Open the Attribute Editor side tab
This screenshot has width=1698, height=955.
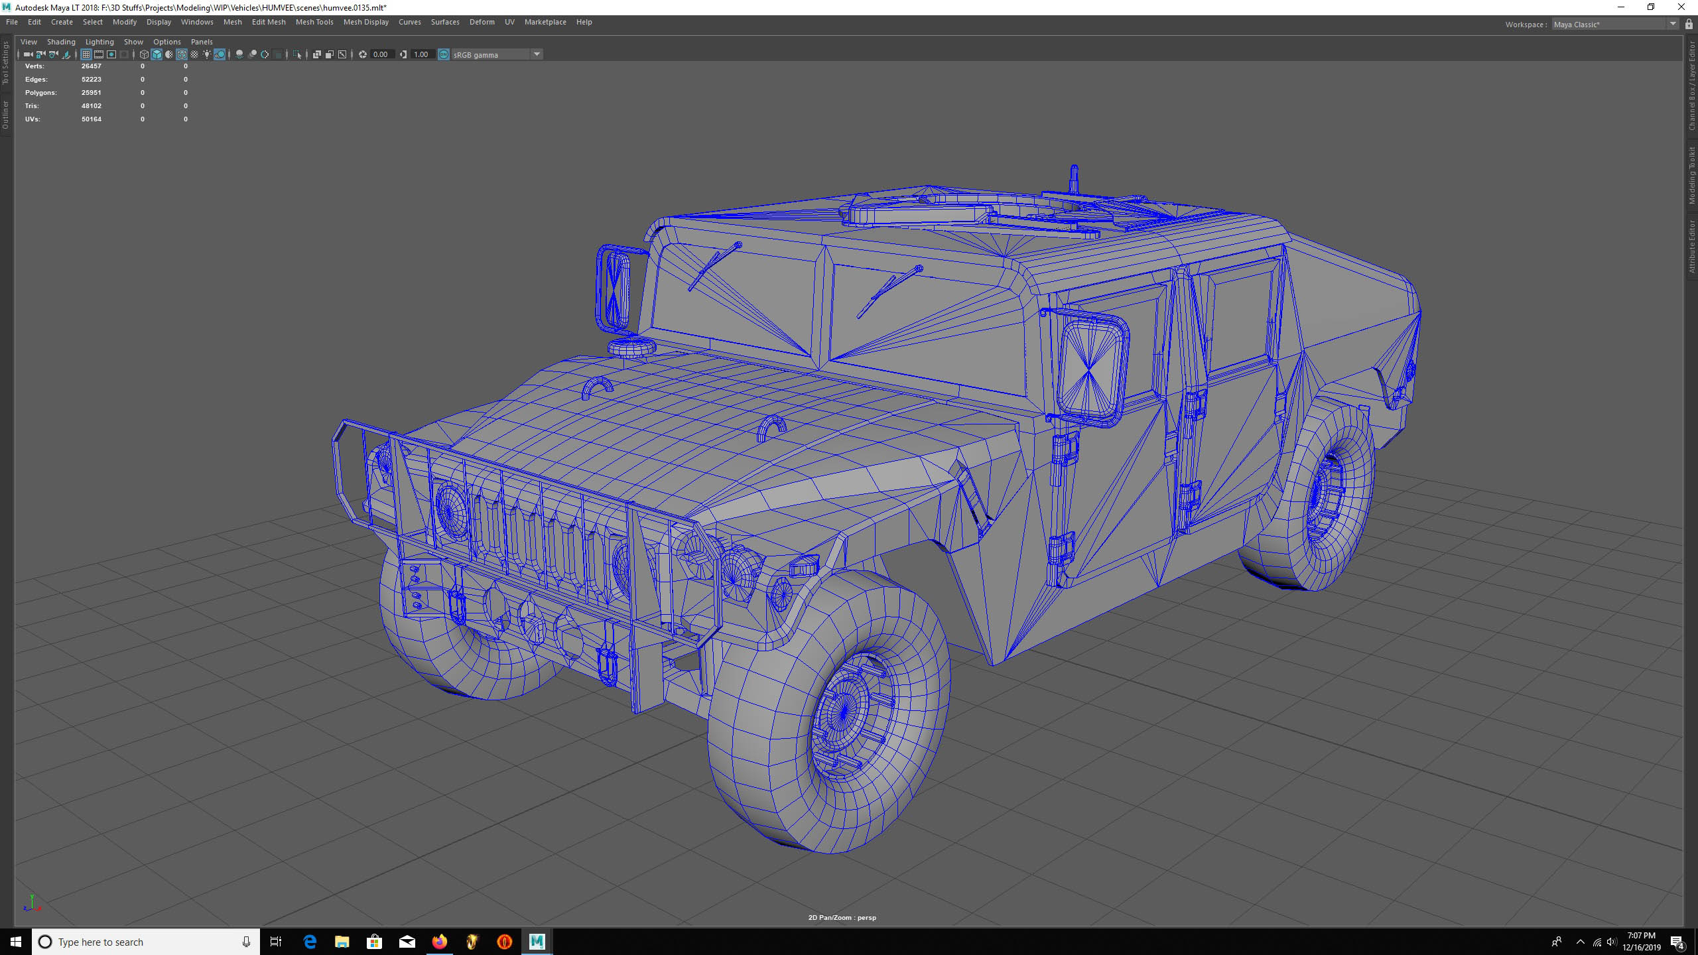coord(1692,247)
